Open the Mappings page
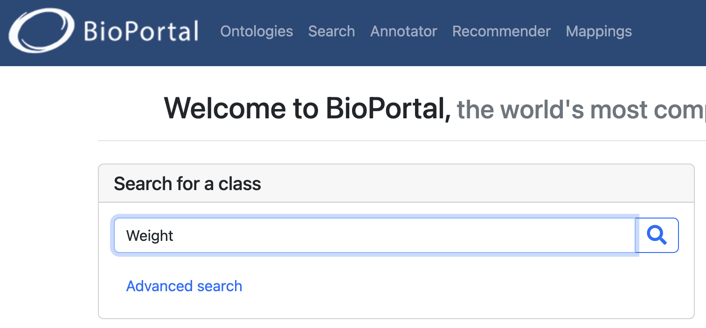Viewport: 706px width, 328px height. [599, 31]
